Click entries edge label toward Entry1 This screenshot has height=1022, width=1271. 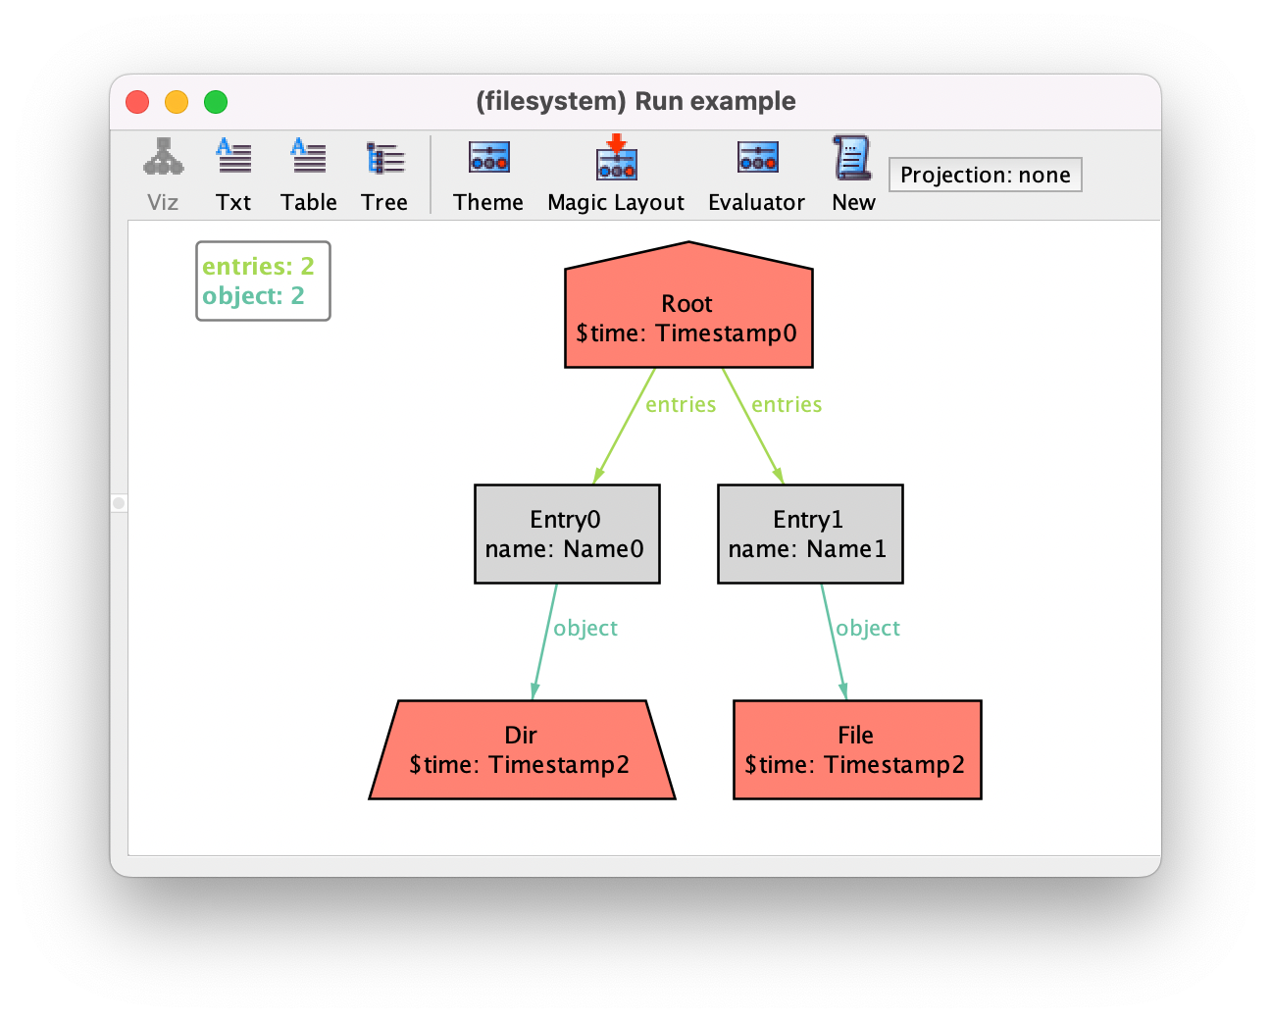pos(787,404)
